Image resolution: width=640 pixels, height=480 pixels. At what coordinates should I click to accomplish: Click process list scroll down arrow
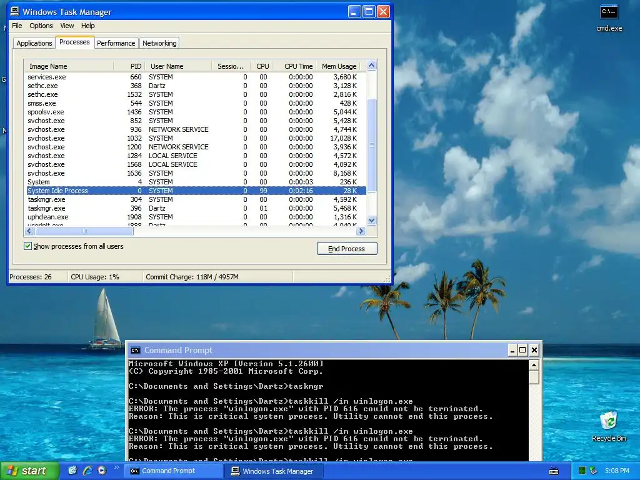click(371, 221)
